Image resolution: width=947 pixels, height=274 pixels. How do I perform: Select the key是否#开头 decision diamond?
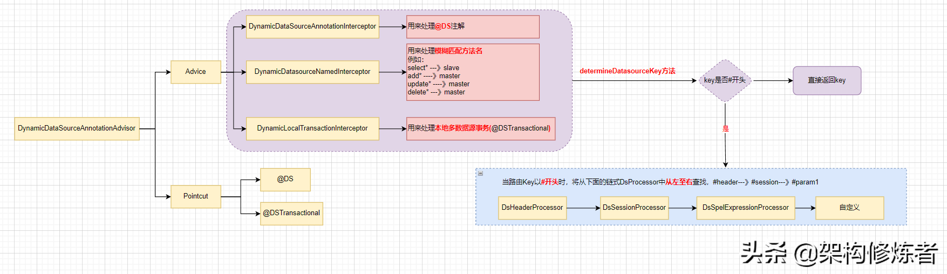click(x=725, y=80)
